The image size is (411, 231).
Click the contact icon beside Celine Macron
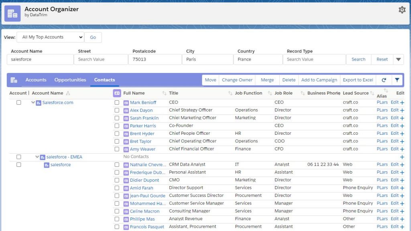[126, 211]
